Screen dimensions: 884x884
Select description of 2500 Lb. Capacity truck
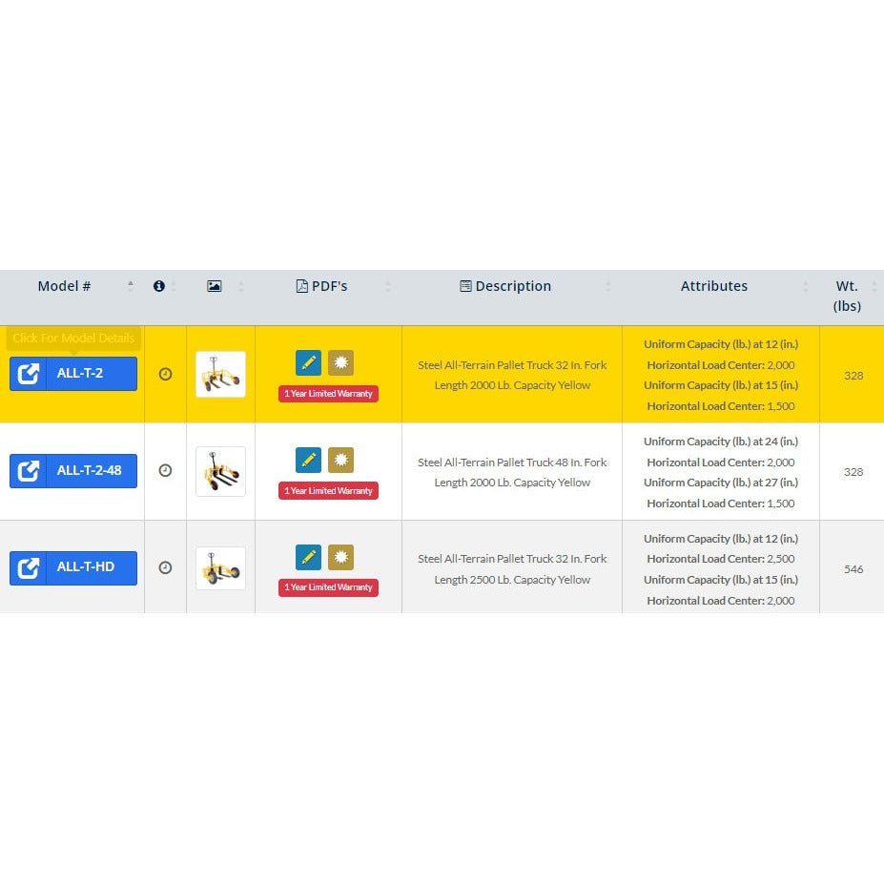(x=512, y=569)
